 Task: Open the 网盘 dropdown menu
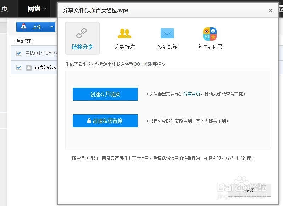[37, 9]
